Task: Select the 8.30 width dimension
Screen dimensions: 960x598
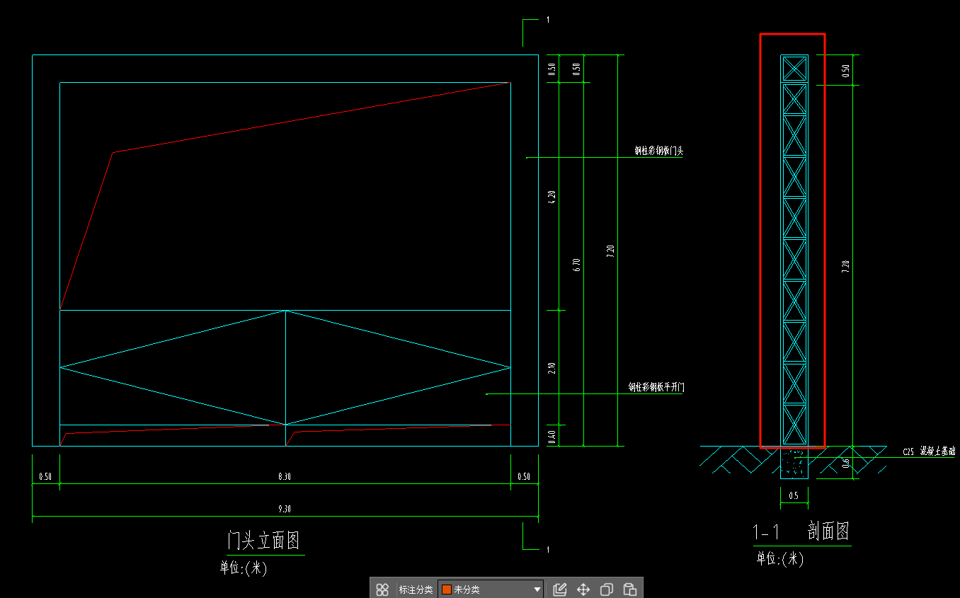Action: click(284, 476)
